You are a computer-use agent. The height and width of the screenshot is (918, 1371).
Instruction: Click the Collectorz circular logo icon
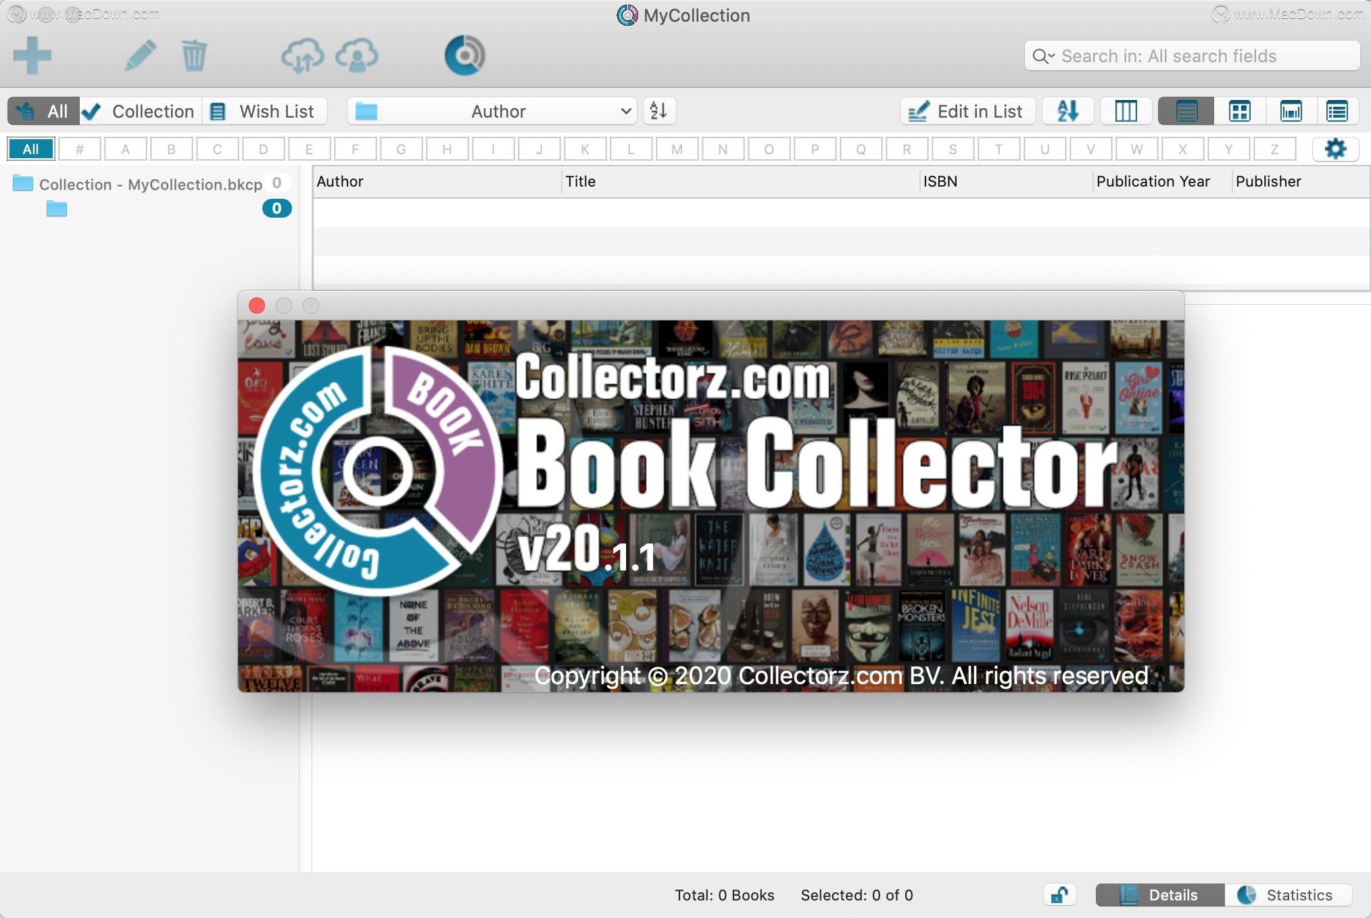coord(465,55)
